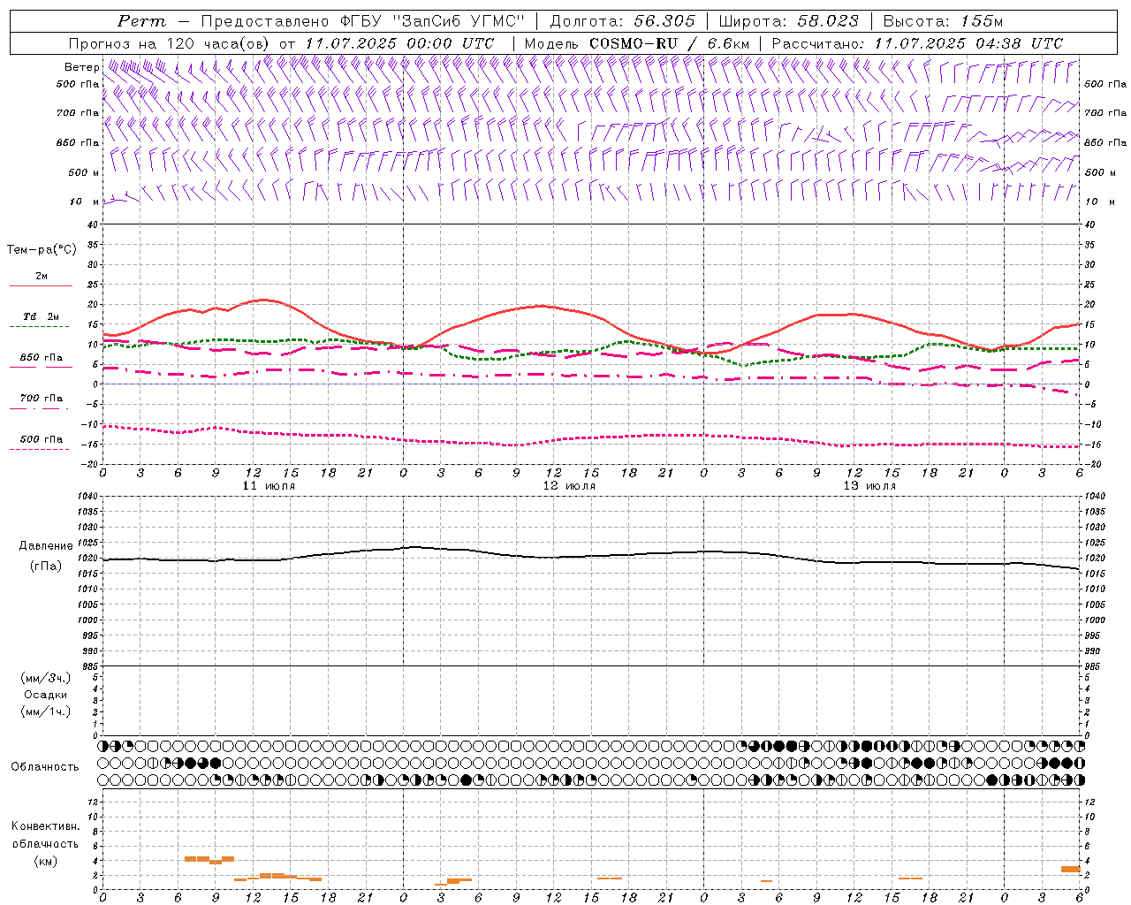This screenshot has width=1131, height=905.
Task: Click the '(мм/1ч.)' precipitation unit label
Action: 46,711
